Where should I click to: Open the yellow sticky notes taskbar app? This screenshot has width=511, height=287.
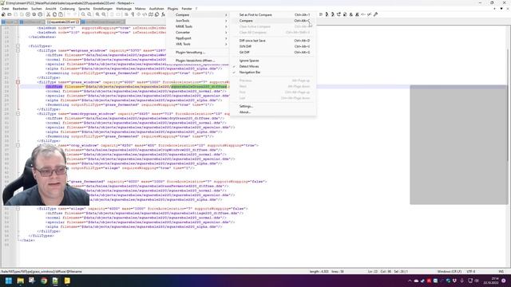67,281
